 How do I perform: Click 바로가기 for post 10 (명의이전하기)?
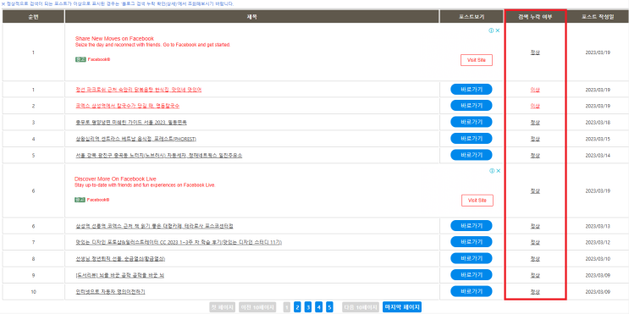(472, 291)
